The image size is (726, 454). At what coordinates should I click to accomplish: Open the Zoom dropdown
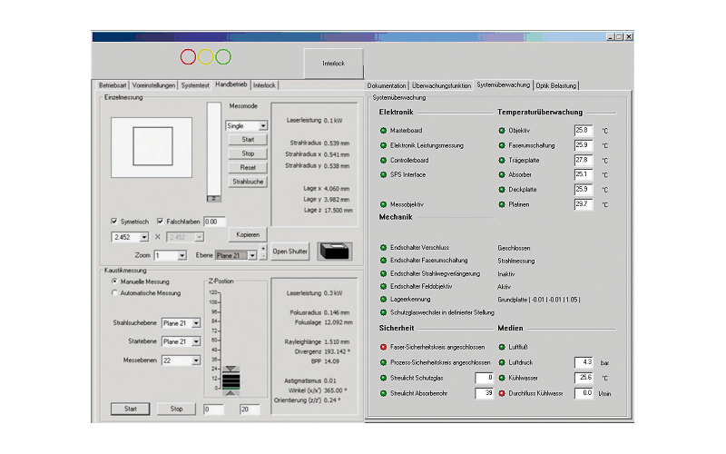click(170, 255)
